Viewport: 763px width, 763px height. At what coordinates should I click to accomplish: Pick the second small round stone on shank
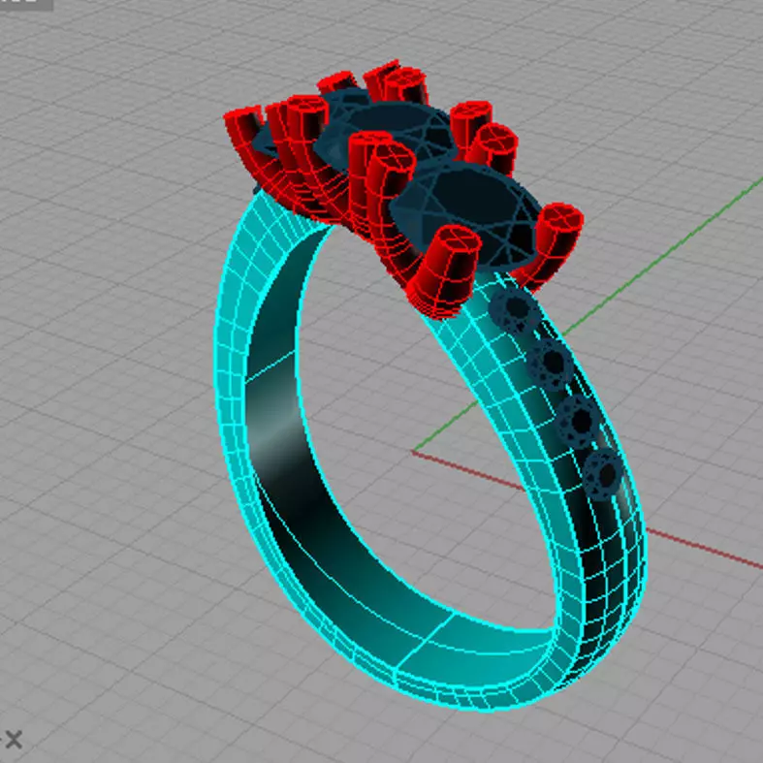point(551,364)
